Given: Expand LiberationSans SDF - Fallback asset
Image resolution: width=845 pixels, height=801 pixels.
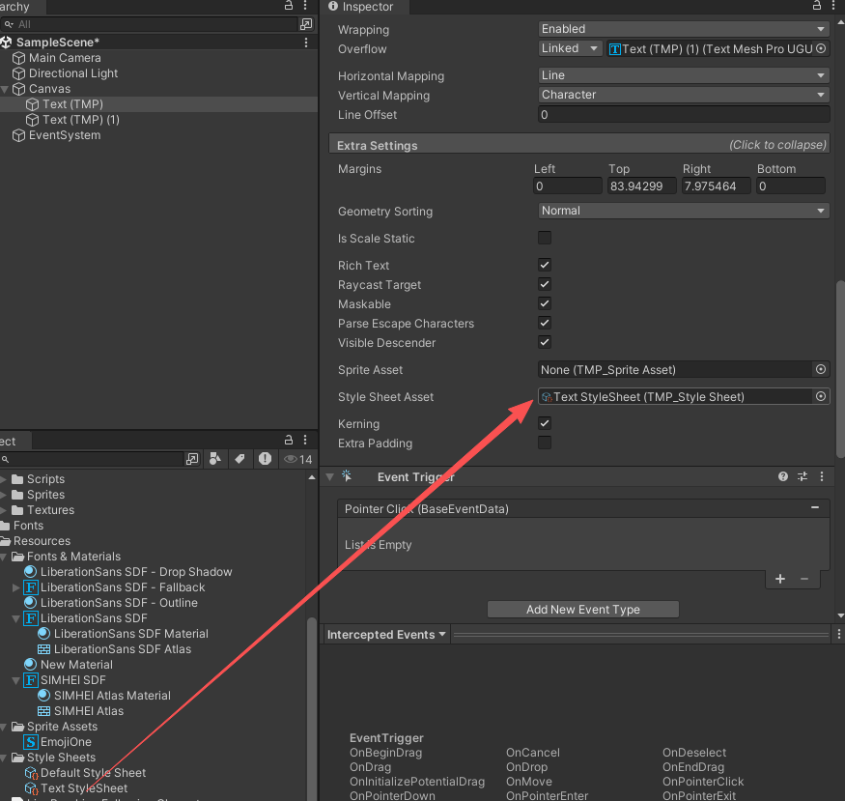Looking at the screenshot, I should [x=16, y=587].
